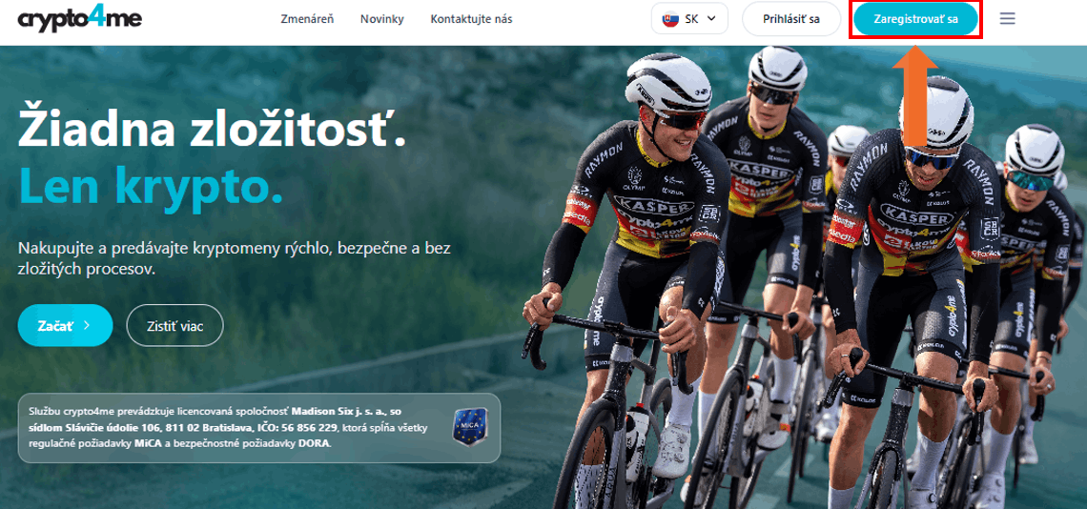Click the chevron next to SK
The image size is (1087, 509).
pos(710,19)
